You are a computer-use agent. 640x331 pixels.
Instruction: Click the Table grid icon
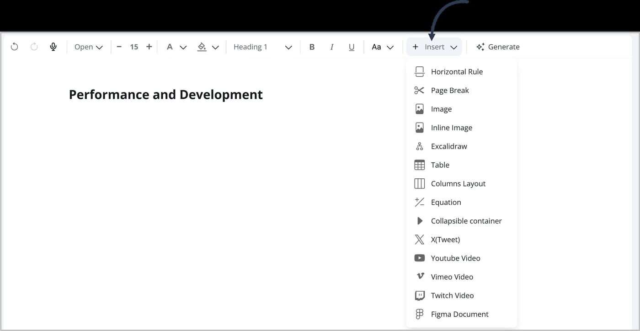coord(419,165)
